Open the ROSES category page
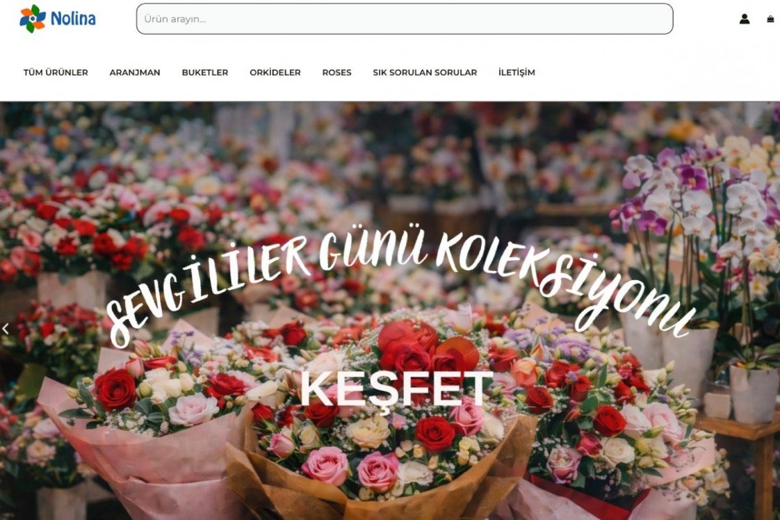 [336, 72]
